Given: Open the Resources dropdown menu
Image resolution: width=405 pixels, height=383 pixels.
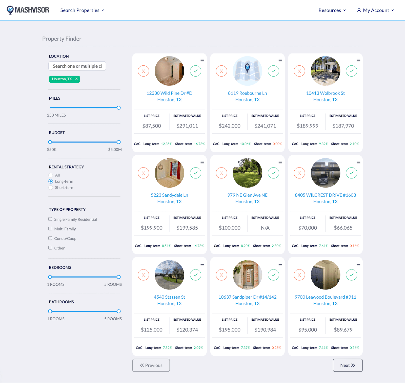Looking at the screenshot, I should (332, 10).
